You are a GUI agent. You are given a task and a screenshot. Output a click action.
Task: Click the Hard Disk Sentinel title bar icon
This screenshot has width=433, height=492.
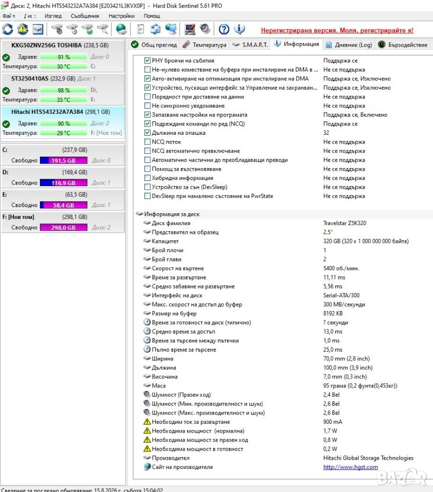click(x=5, y=5)
